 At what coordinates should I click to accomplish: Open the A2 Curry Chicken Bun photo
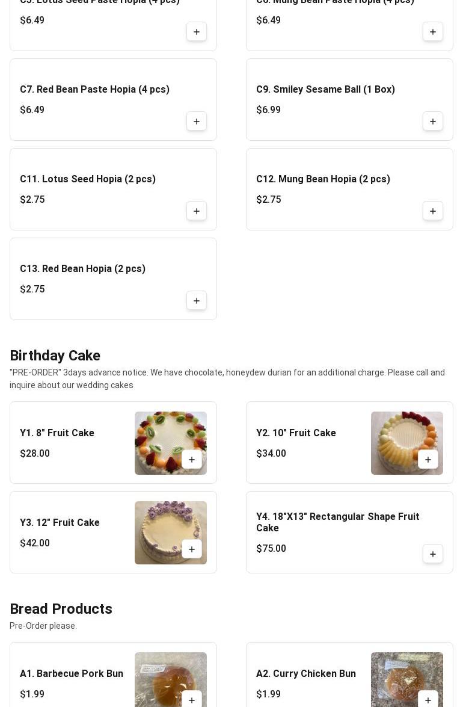pyautogui.click(x=406, y=679)
